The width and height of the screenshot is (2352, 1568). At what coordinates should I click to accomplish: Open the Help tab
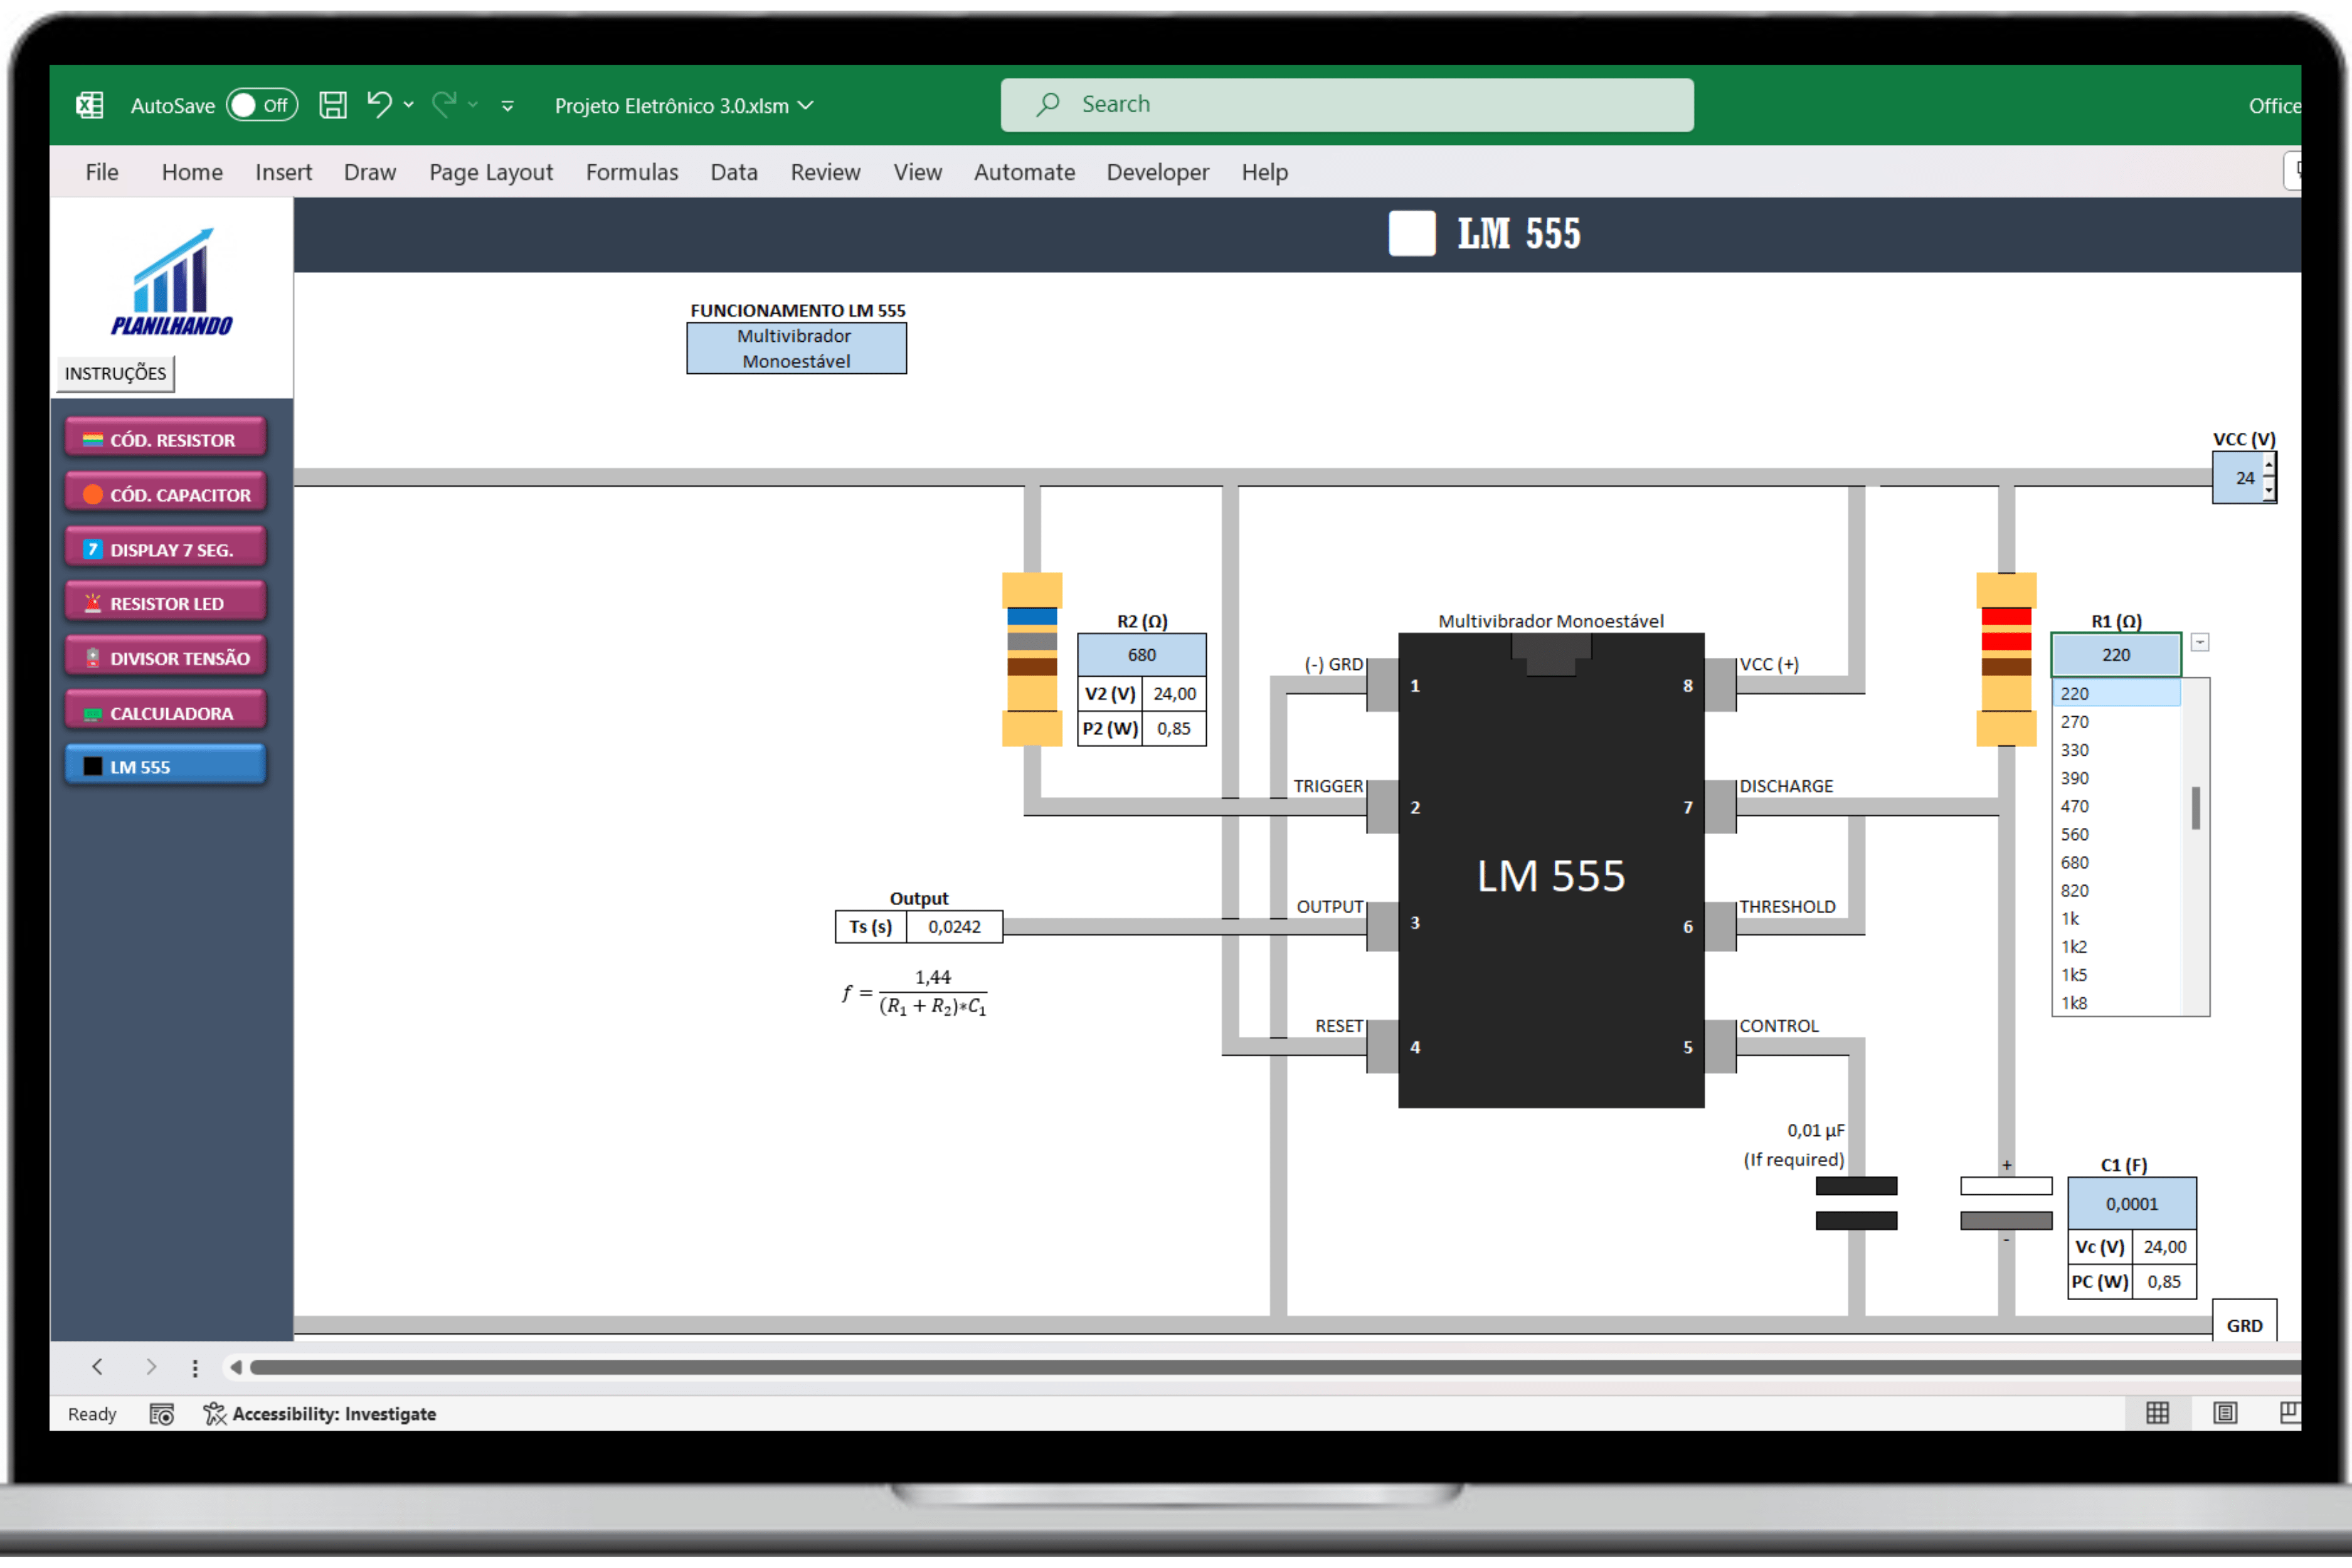point(1264,172)
